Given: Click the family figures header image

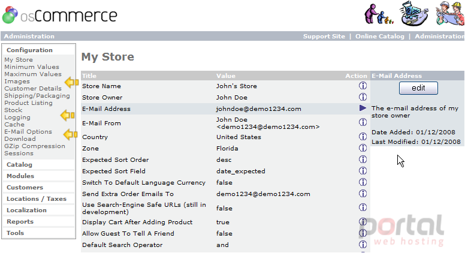Looking at the screenshot, I should coord(379,14).
